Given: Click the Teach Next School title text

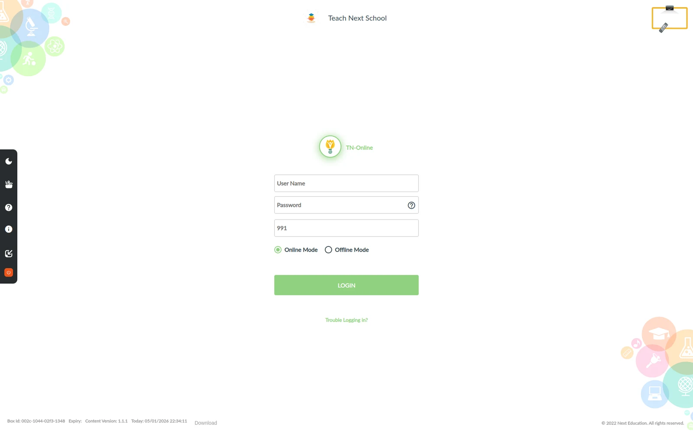Looking at the screenshot, I should point(357,18).
